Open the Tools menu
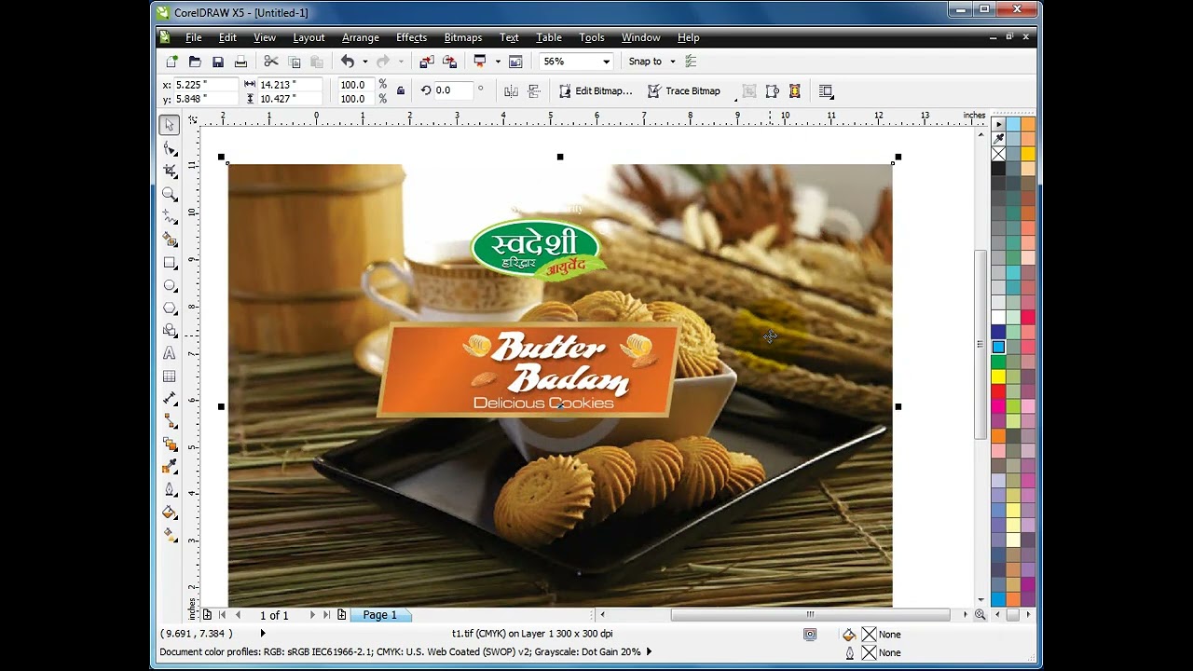This screenshot has height=671, width=1193. [592, 37]
